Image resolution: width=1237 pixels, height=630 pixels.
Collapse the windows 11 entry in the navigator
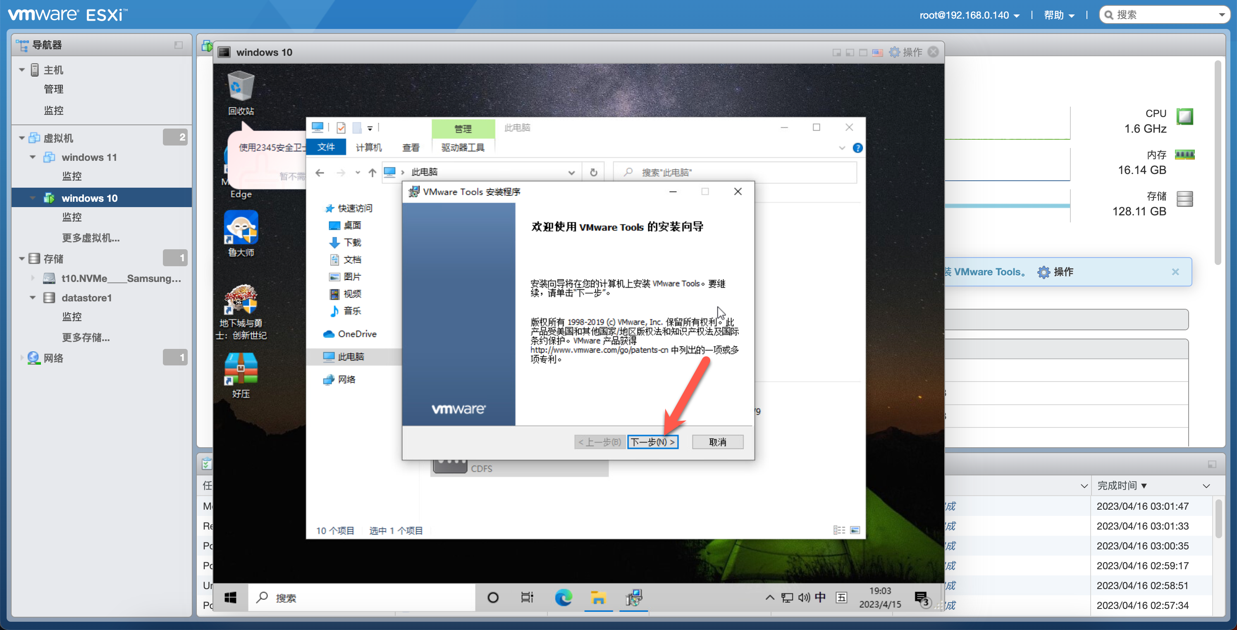coord(33,157)
